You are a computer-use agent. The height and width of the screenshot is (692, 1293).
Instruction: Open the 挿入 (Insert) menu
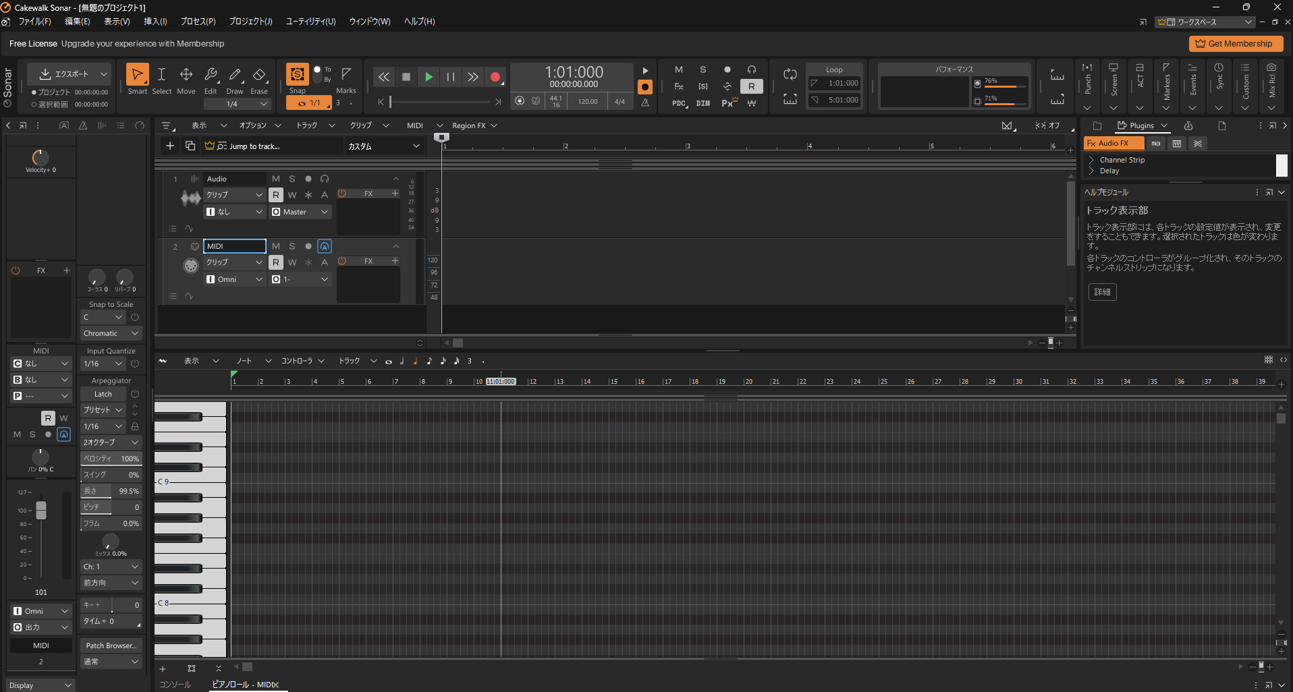(155, 21)
